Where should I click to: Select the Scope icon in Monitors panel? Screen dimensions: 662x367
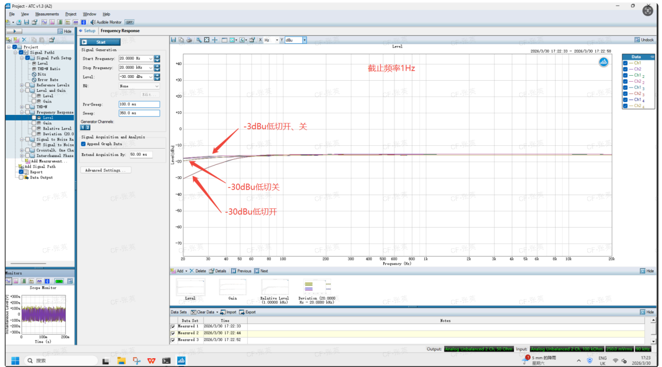tap(8, 281)
